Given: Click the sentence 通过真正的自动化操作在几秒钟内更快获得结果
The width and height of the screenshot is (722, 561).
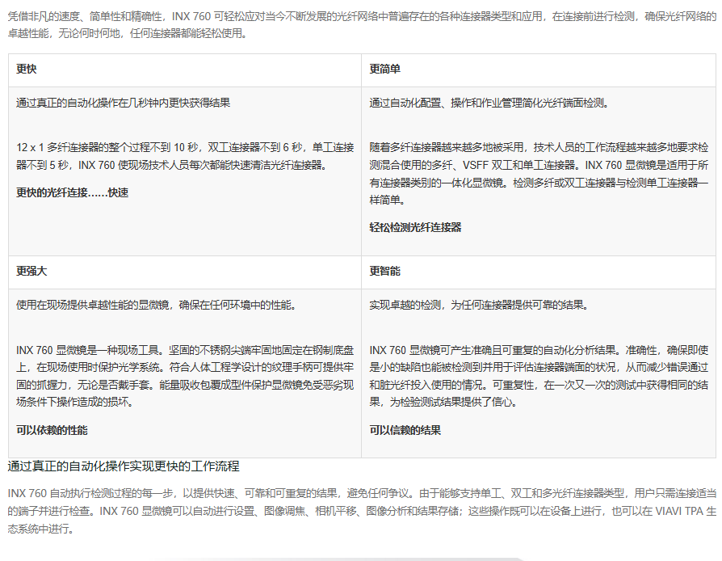Looking at the screenshot, I should 124,103.
